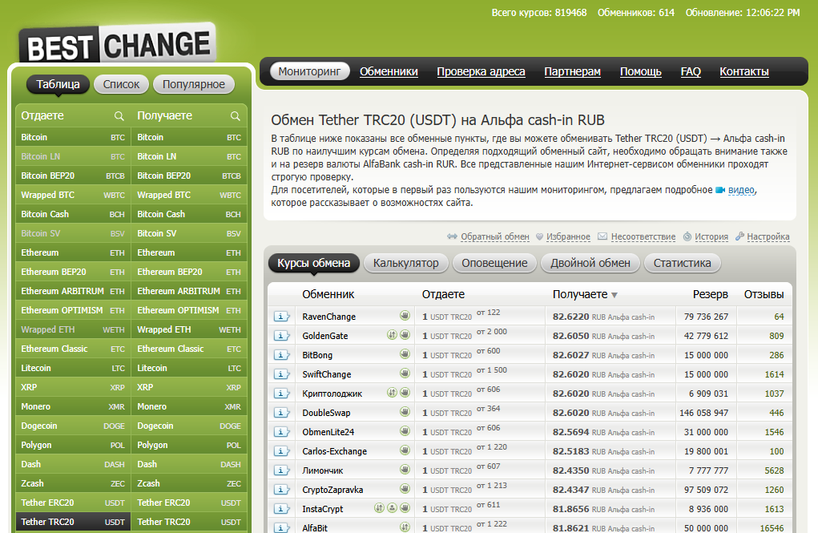This screenshot has height=533, width=818.
Task: Open reviews count 5628 for Лимончик
Action: point(774,470)
